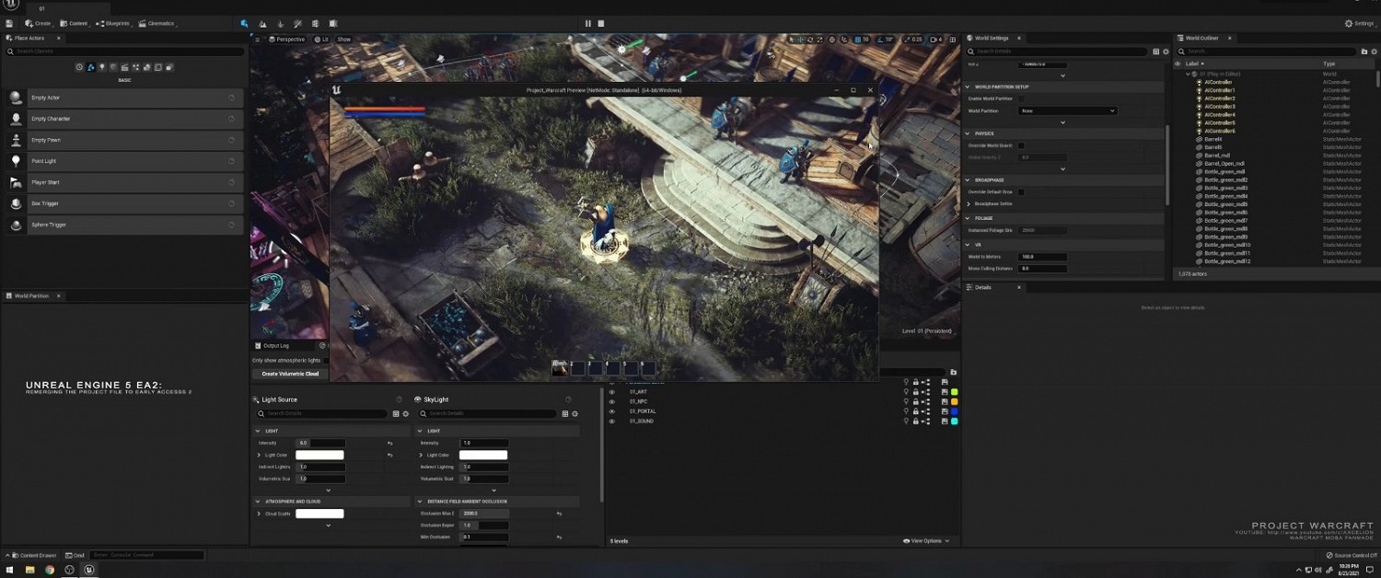The image size is (1381, 578).
Task: Click the Lights category filter icon
Action: click(x=101, y=67)
